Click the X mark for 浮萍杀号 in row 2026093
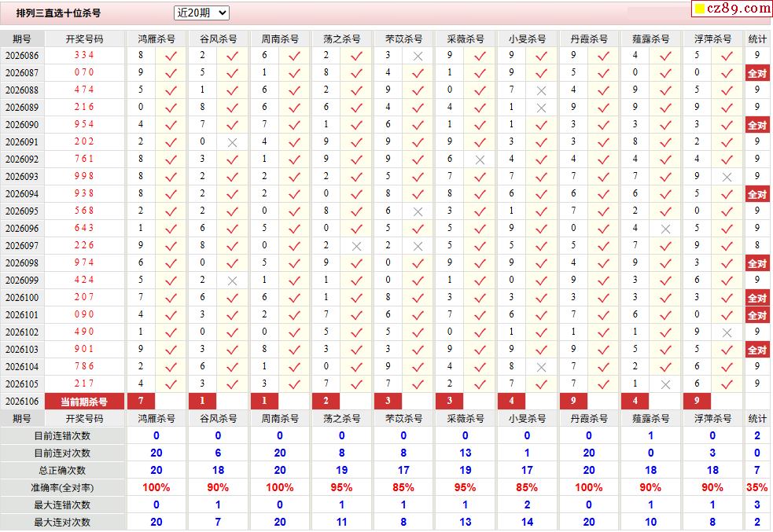Image resolution: width=773 pixels, height=532 pixels. [x=727, y=177]
